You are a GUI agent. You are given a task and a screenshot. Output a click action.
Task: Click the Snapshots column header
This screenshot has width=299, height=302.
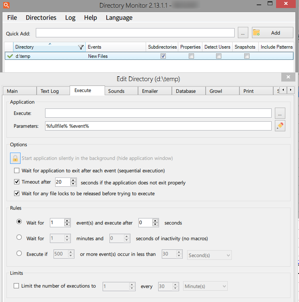245,47
